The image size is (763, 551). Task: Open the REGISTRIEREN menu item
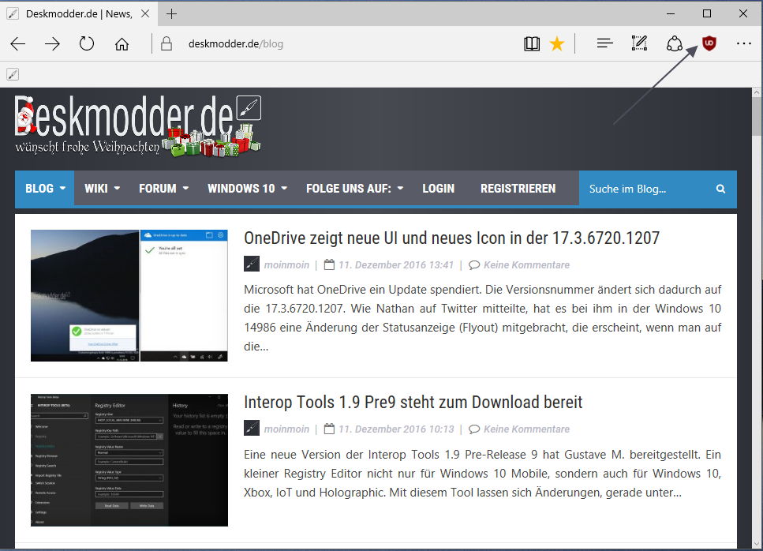518,189
